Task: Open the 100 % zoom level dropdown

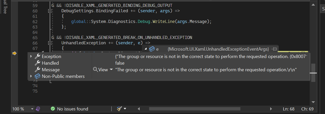Action: click(32, 109)
